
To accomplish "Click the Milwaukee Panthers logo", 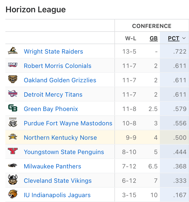I will (13, 166).
